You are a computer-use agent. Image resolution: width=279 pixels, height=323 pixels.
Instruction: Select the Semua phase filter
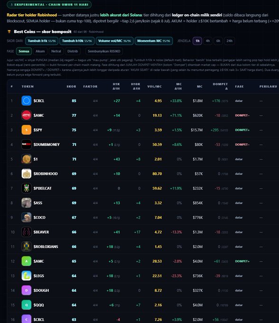point(24,51)
